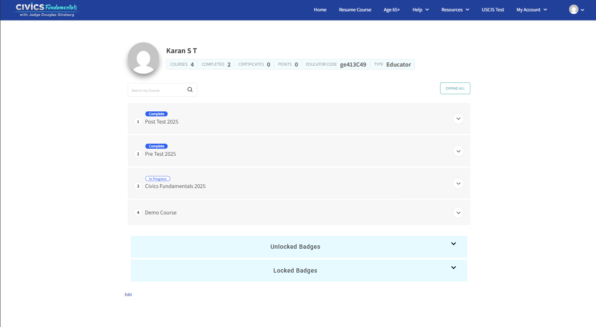Open the USCIS Test page
This screenshot has width=596, height=327.
[492, 10]
